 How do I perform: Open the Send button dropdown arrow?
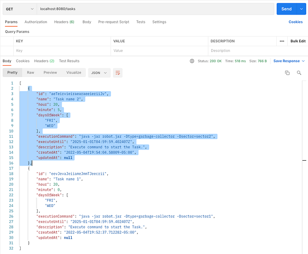point(301,9)
